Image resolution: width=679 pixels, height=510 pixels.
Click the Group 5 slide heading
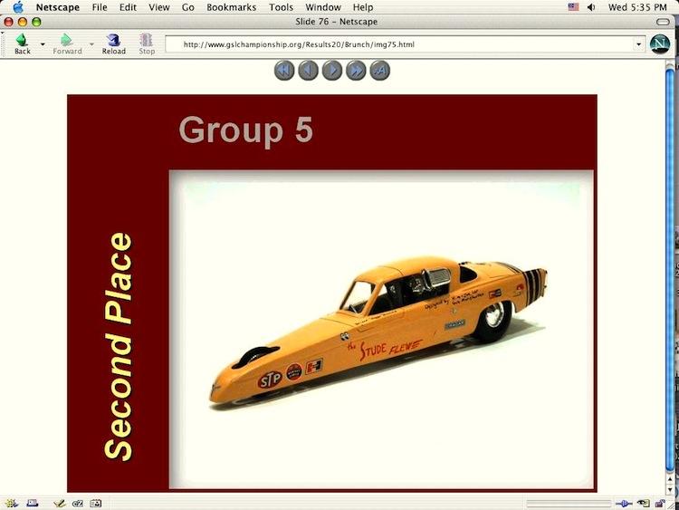click(x=245, y=130)
